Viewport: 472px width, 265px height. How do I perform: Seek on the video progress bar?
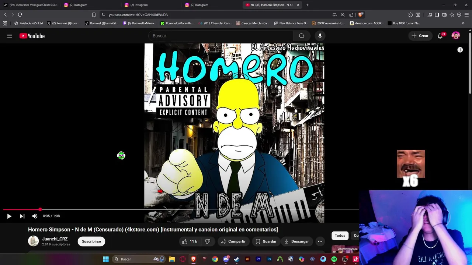(x=181, y=209)
